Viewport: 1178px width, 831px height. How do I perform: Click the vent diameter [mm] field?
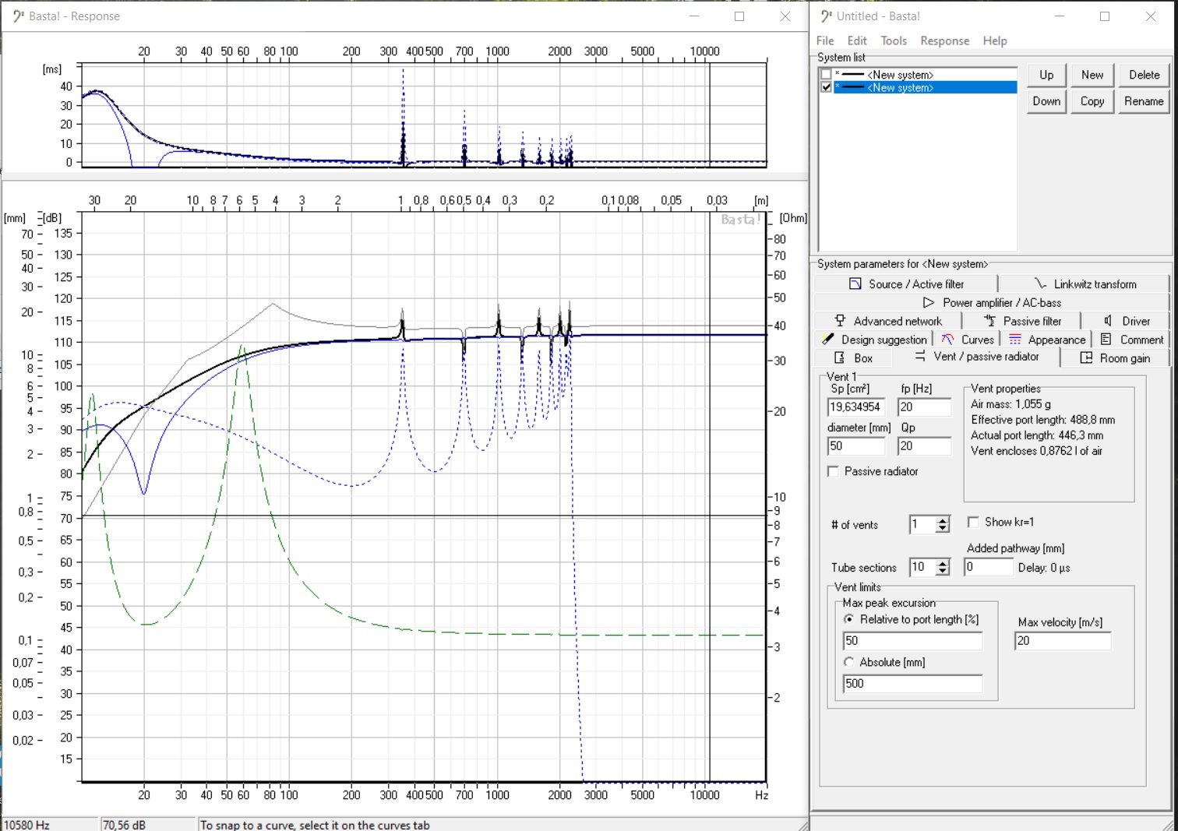click(x=856, y=445)
